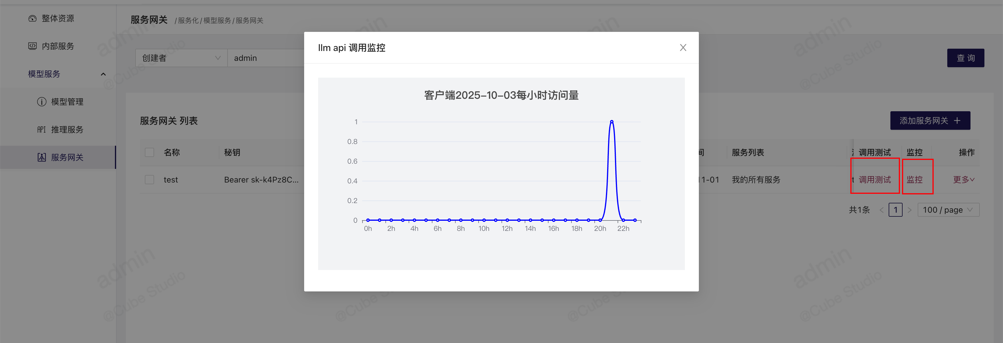The width and height of the screenshot is (1003, 343).
Task: Close the llm api 调用监控 dialog
Action: 683,48
